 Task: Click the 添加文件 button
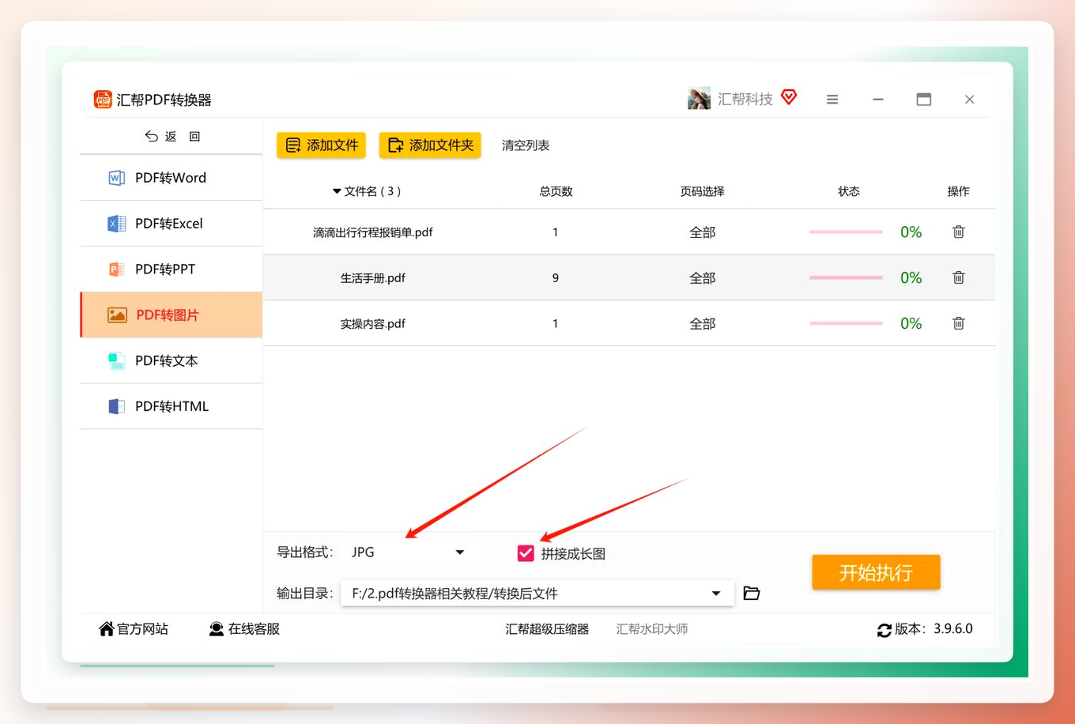[321, 145]
